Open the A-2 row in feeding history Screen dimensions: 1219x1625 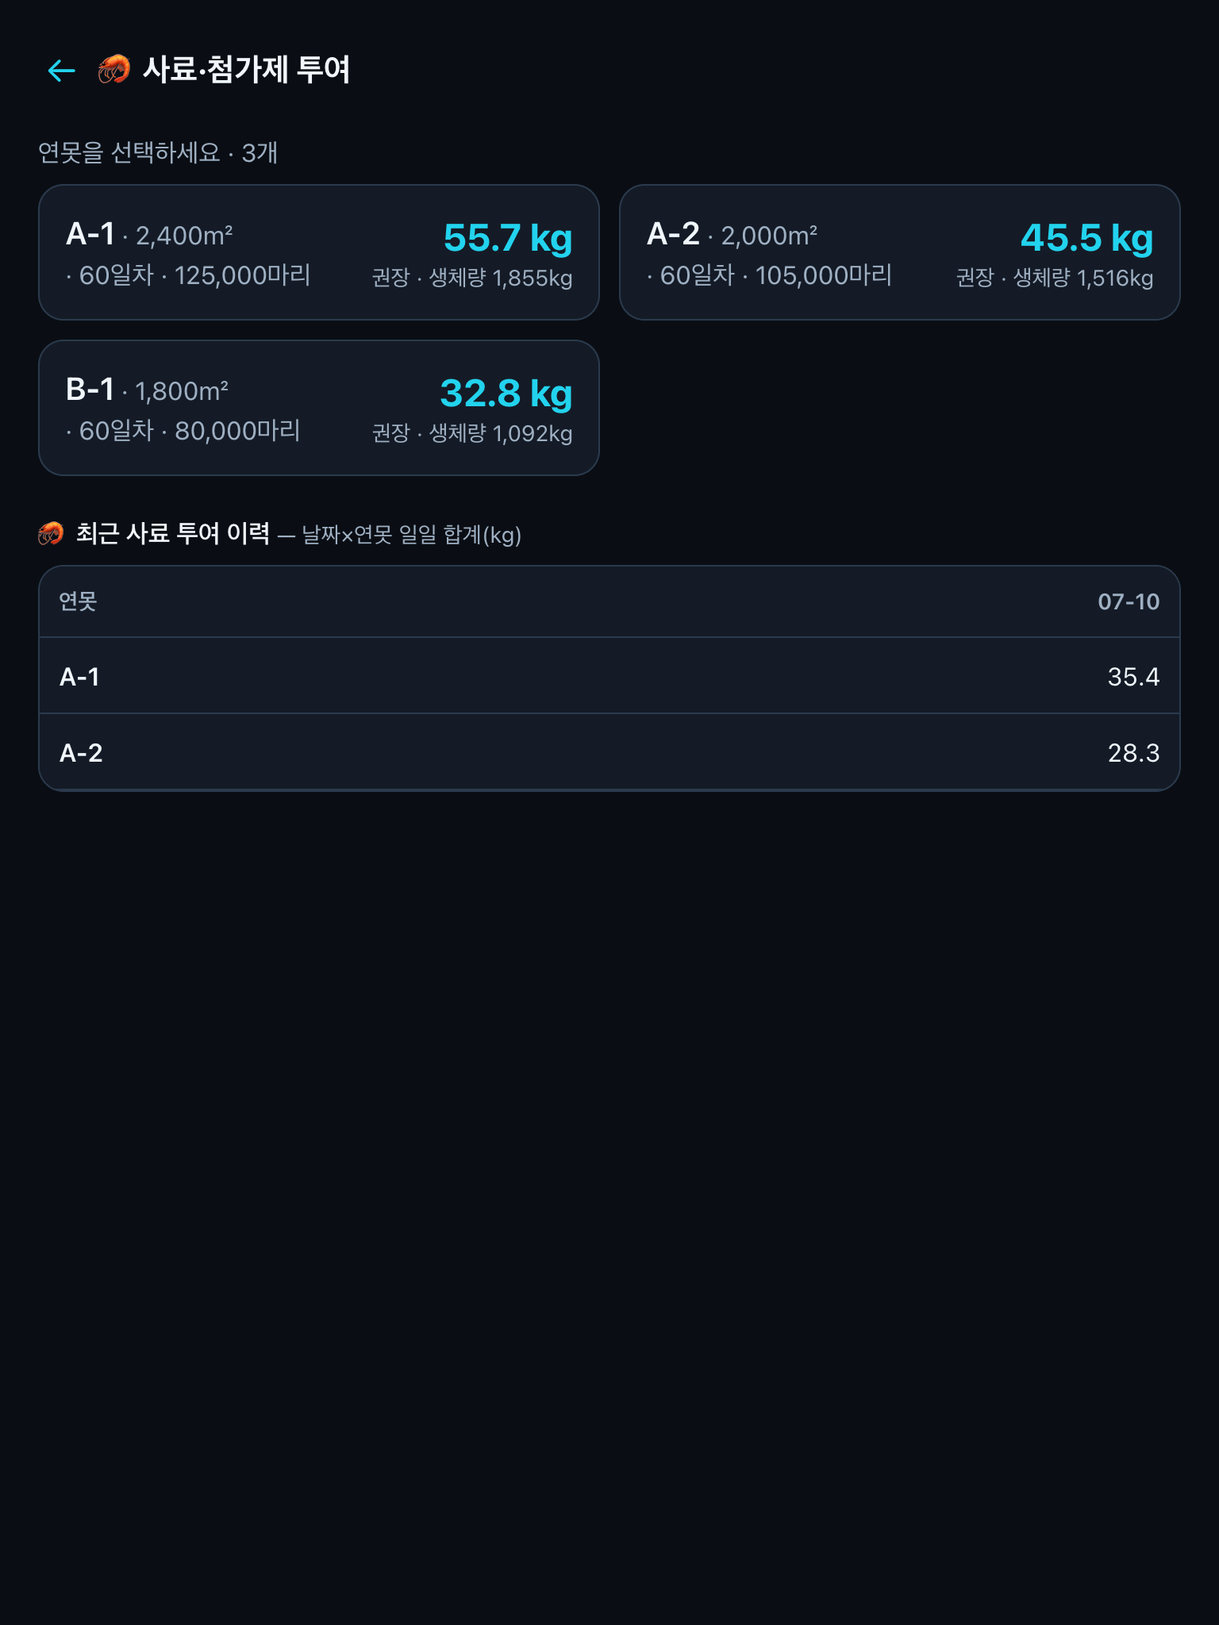609,752
